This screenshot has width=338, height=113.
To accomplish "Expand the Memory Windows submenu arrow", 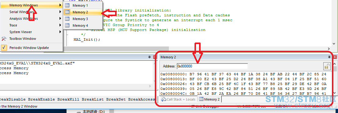I will [x=60, y=5].
